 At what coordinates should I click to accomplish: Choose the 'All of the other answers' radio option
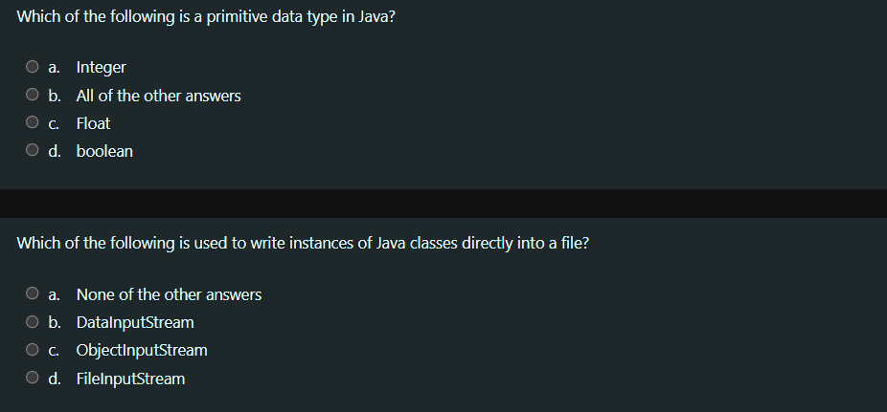[33, 95]
